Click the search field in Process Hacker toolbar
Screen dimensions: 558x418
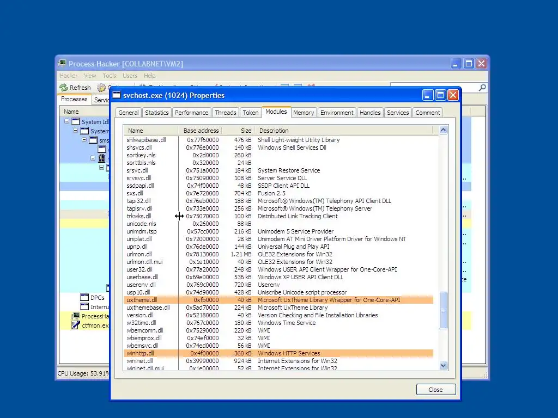click(434, 88)
